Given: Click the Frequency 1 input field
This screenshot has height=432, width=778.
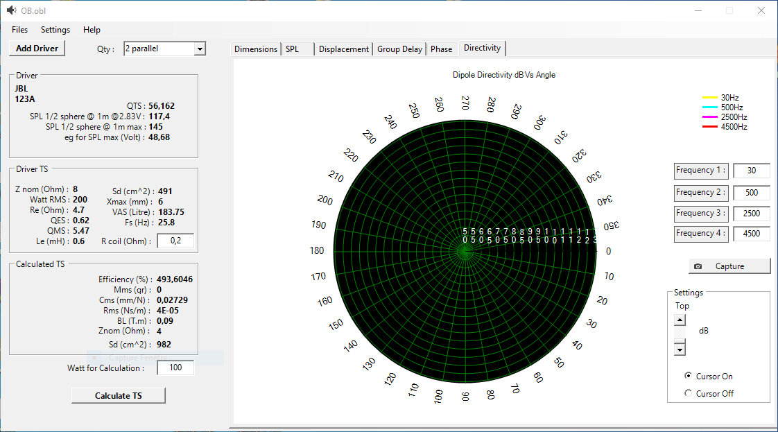Looking at the screenshot, I should pyautogui.click(x=752, y=171).
